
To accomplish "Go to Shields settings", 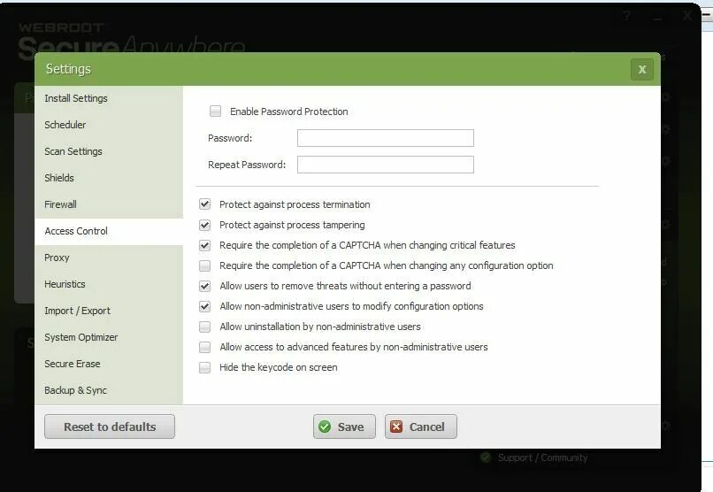I will tap(109, 178).
